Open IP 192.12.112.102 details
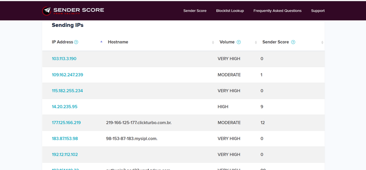This screenshot has width=366, height=170. point(65,155)
